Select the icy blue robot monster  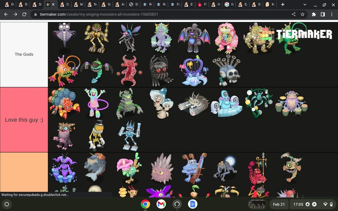[129, 135]
